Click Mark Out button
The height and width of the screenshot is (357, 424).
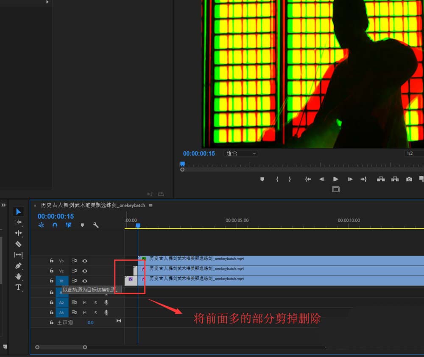pos(290,179)
